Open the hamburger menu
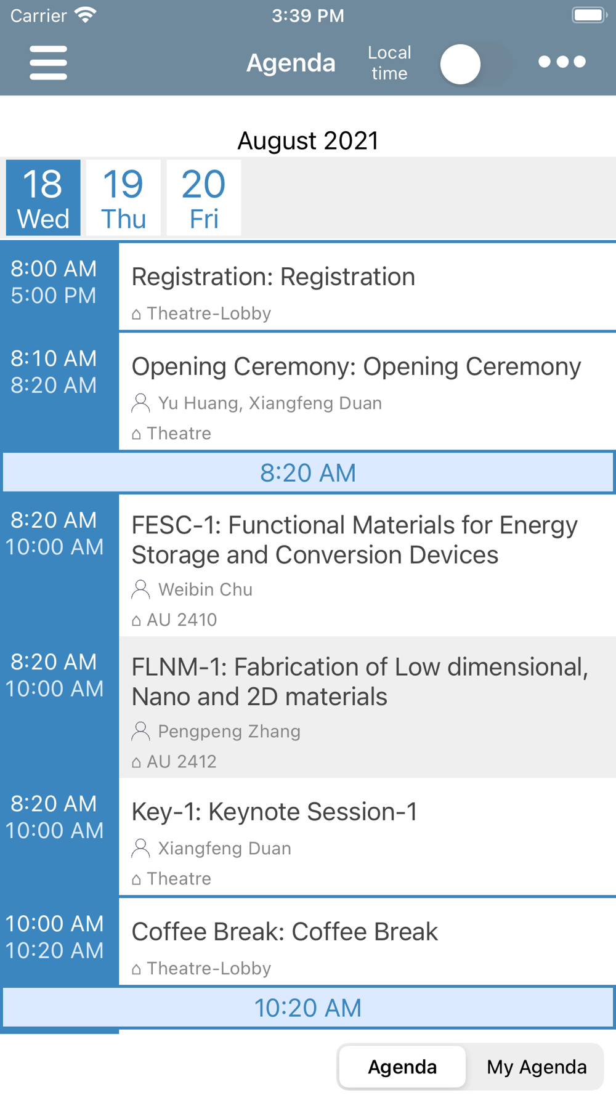The image size is (616, 1095). point(48,62)
